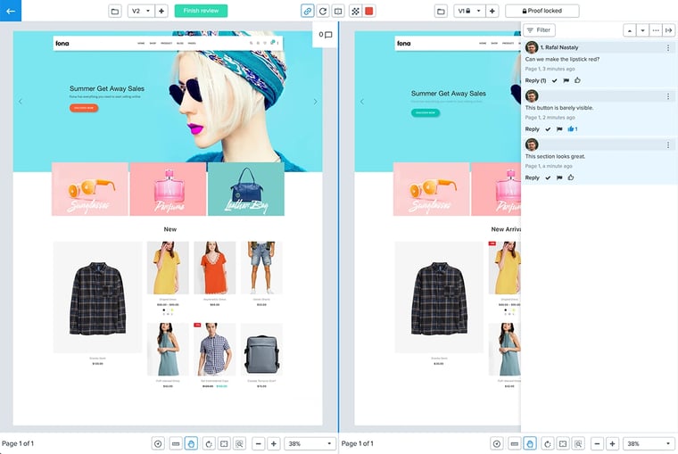Collapse the comments panel with arrow icon
Image resolution: width=678 pixels, height=454 pixels.
point(669,30)
